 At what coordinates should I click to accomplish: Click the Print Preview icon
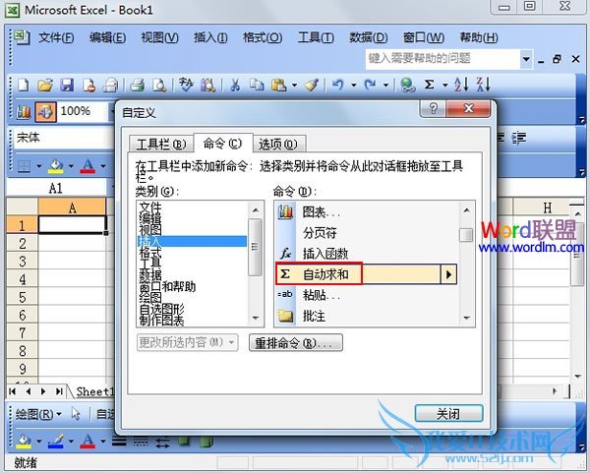tap(159, 85)
